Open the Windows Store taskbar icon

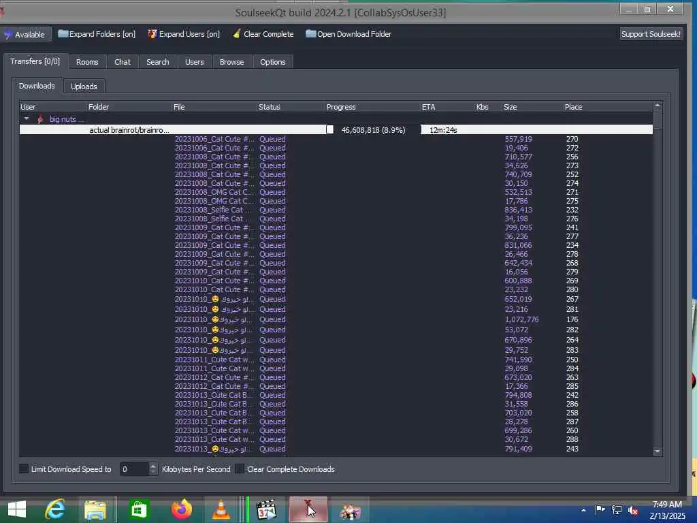[139, 509]
